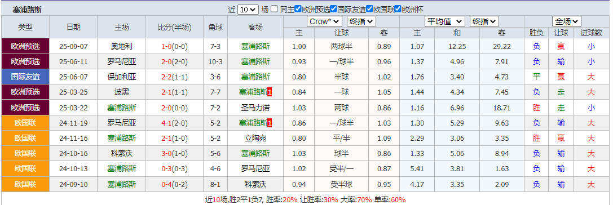Open team 立陶宛
613x205 pixels.
(255, 138)
